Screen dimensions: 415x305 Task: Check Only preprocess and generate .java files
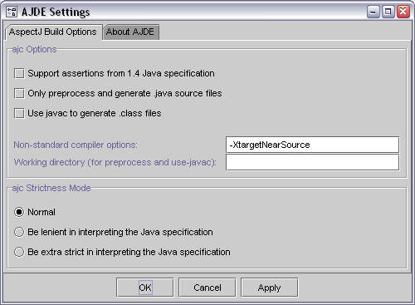[19, 94]
